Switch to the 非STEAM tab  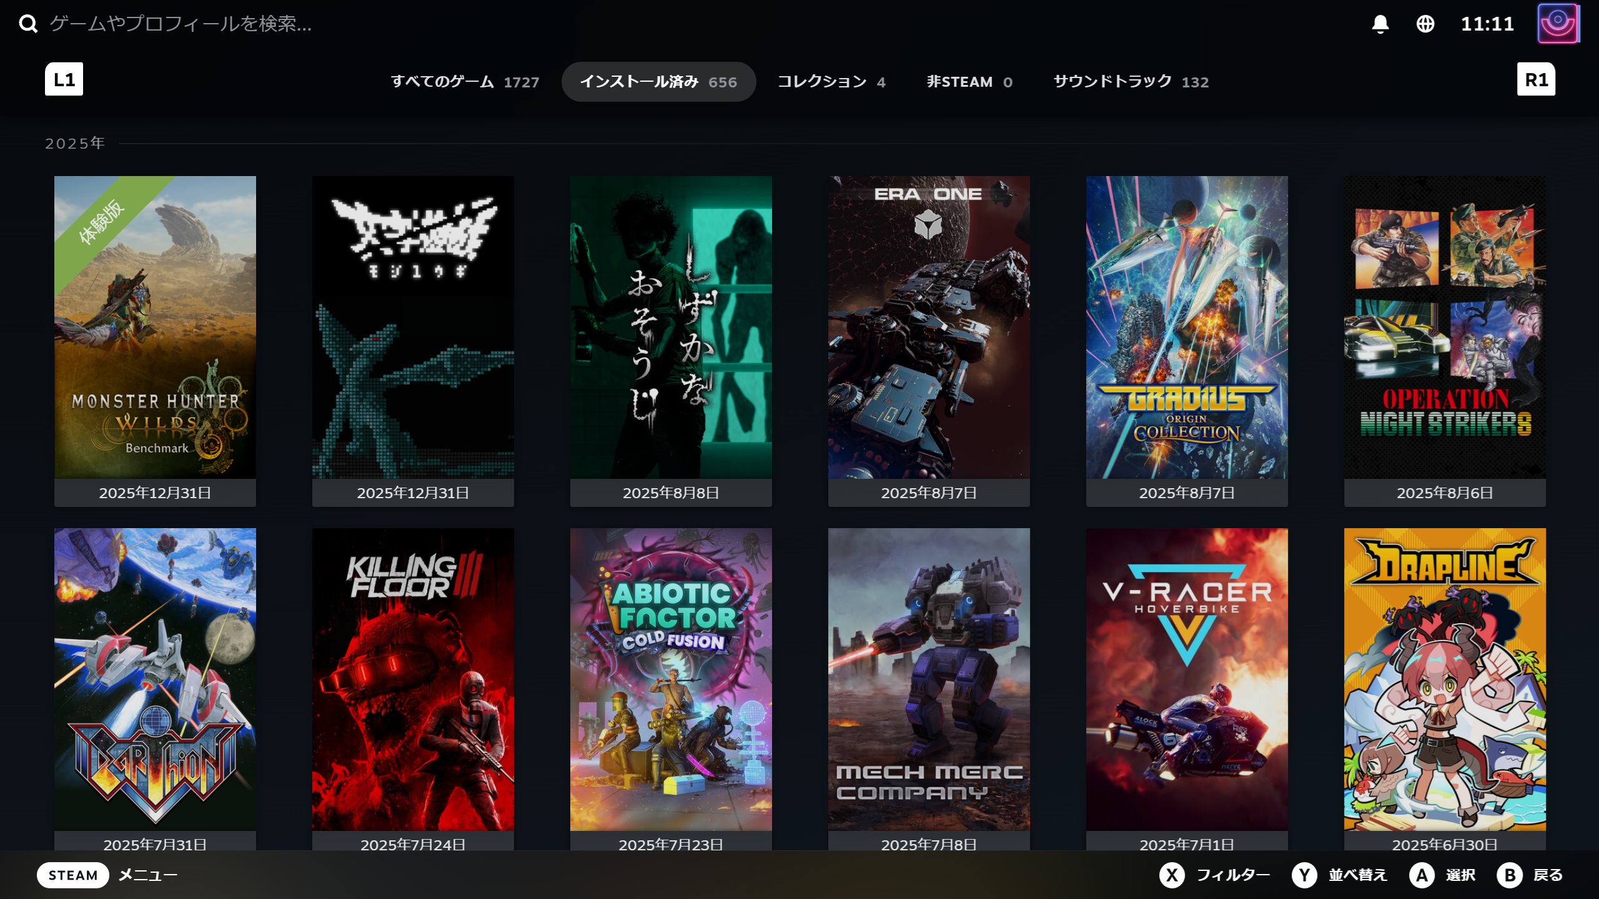[969, 82]
